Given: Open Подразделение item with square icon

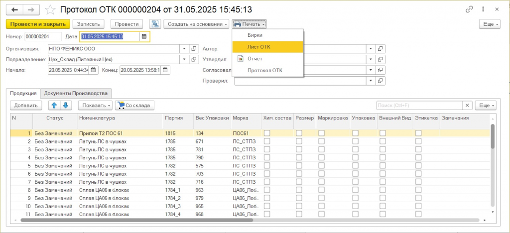Looking at the screenshot, I should coord(194,59).
